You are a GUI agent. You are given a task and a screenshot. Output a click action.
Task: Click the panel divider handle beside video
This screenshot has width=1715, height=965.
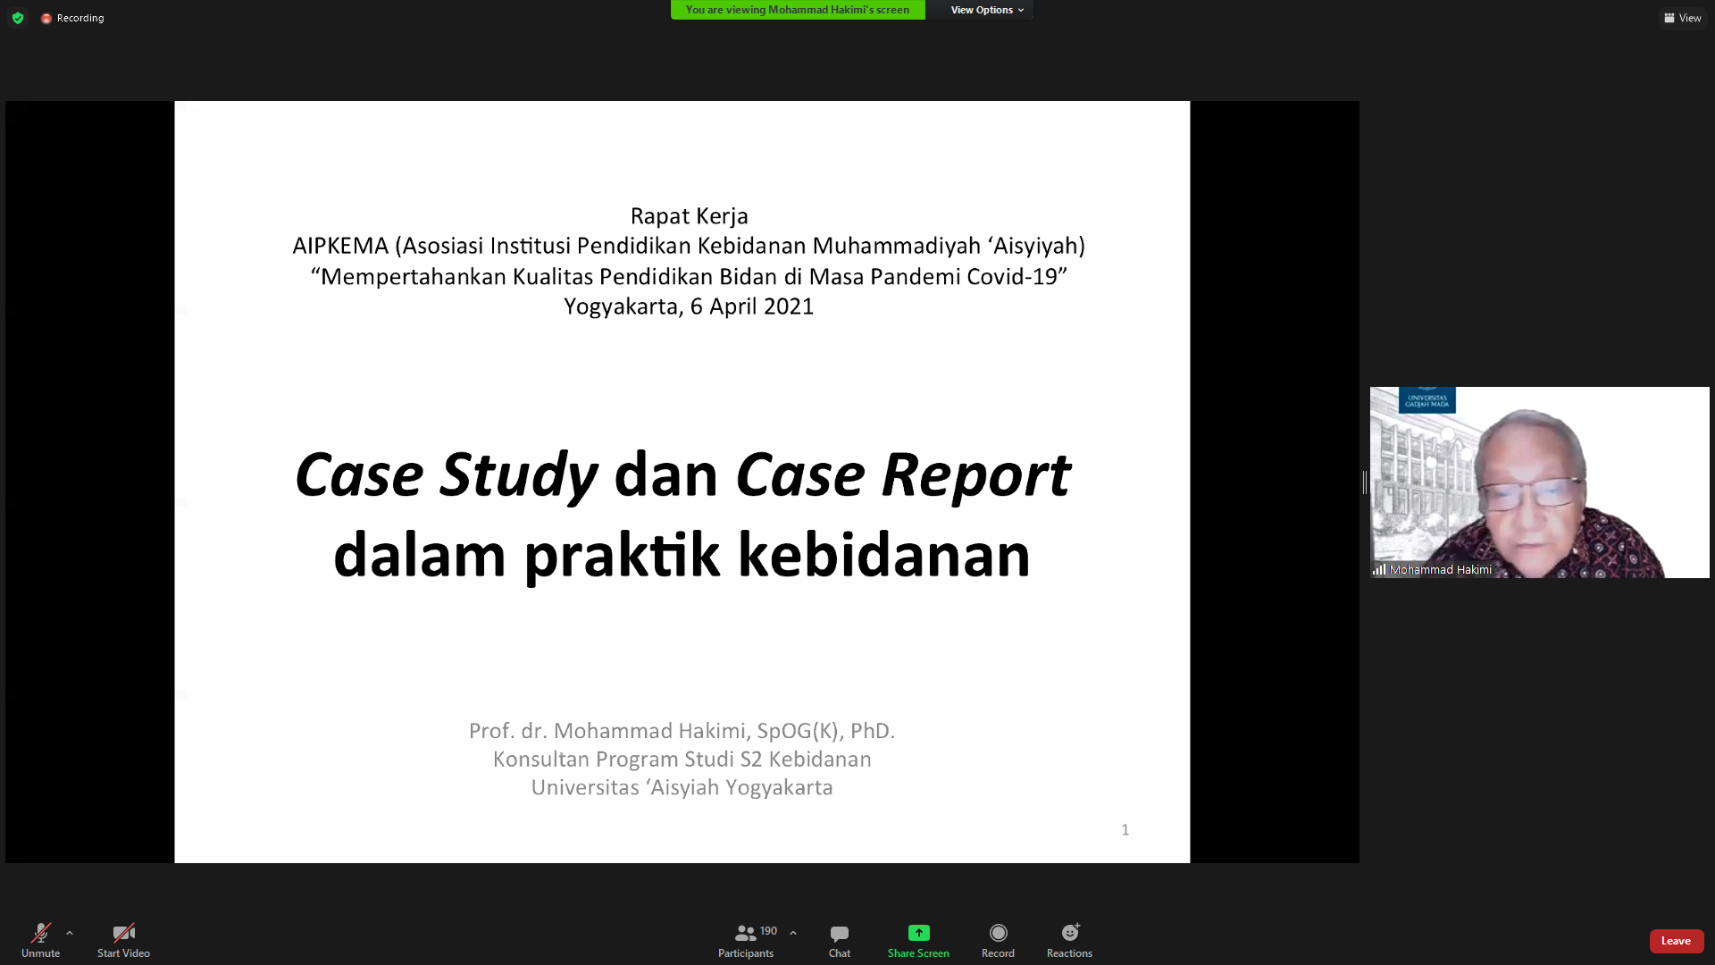[x=1365, y=482]
